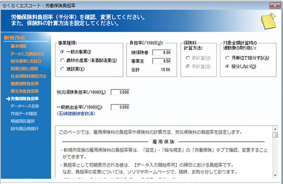The image size is (283, 184).
Task: Click the 被保険者 rate input field
Action: pyautogui.click(x=162, y=53)
